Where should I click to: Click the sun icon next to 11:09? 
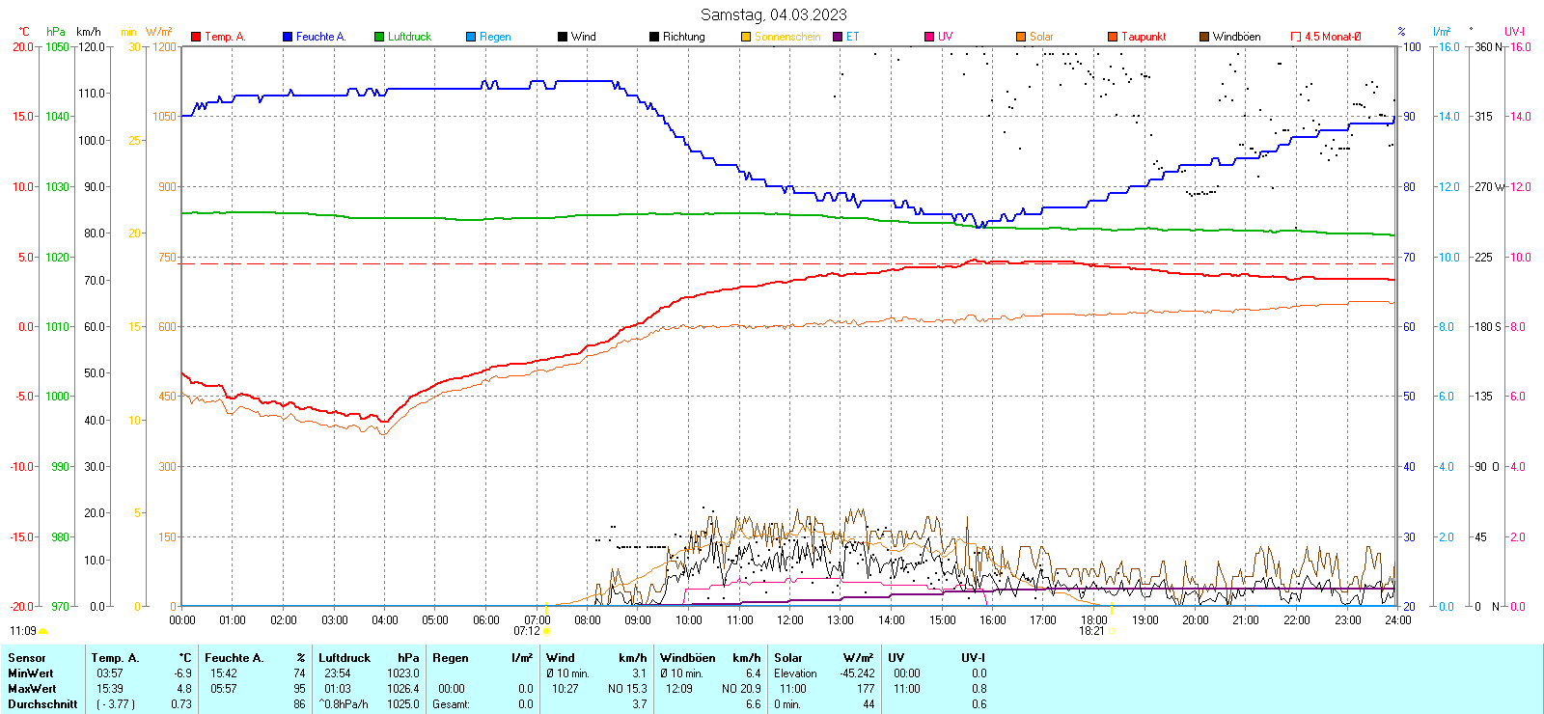[x=42, y=631]
